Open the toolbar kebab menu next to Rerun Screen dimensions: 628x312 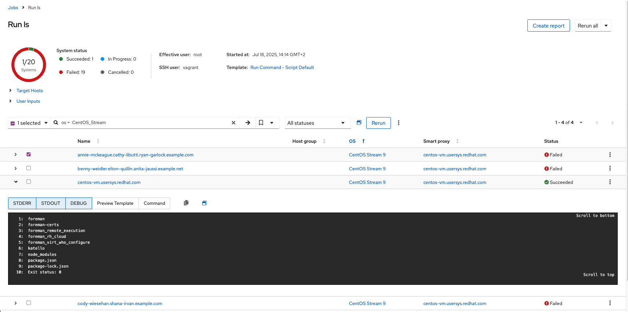pos(399,123)
